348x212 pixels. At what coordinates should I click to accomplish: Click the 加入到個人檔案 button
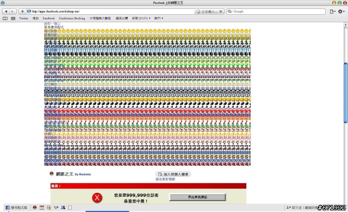(173, 174)
